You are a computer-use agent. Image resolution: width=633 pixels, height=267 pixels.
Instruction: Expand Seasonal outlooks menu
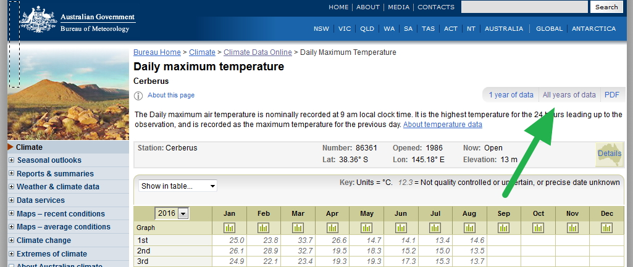click(x=11, y=160)
